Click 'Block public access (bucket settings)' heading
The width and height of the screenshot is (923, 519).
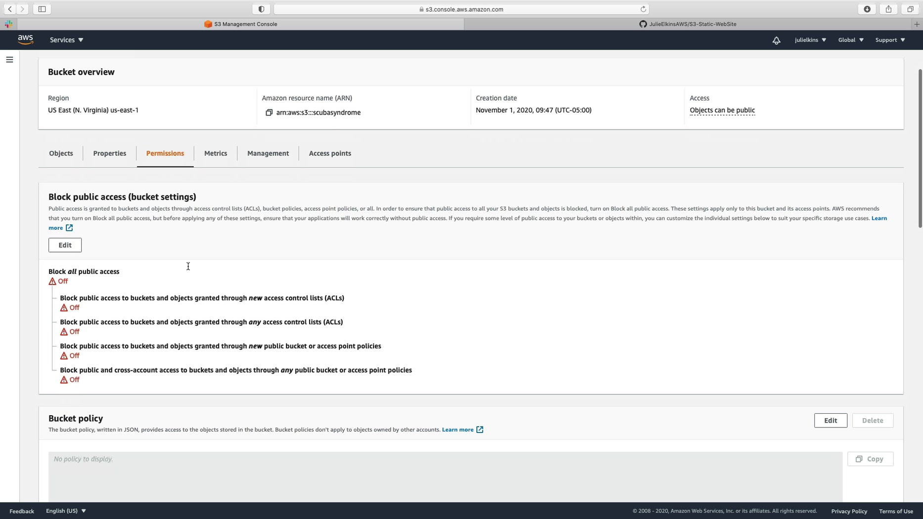pyautogui.click(x=122, y=197)
